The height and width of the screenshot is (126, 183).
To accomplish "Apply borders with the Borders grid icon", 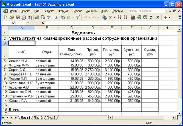I will pos(165,18).
